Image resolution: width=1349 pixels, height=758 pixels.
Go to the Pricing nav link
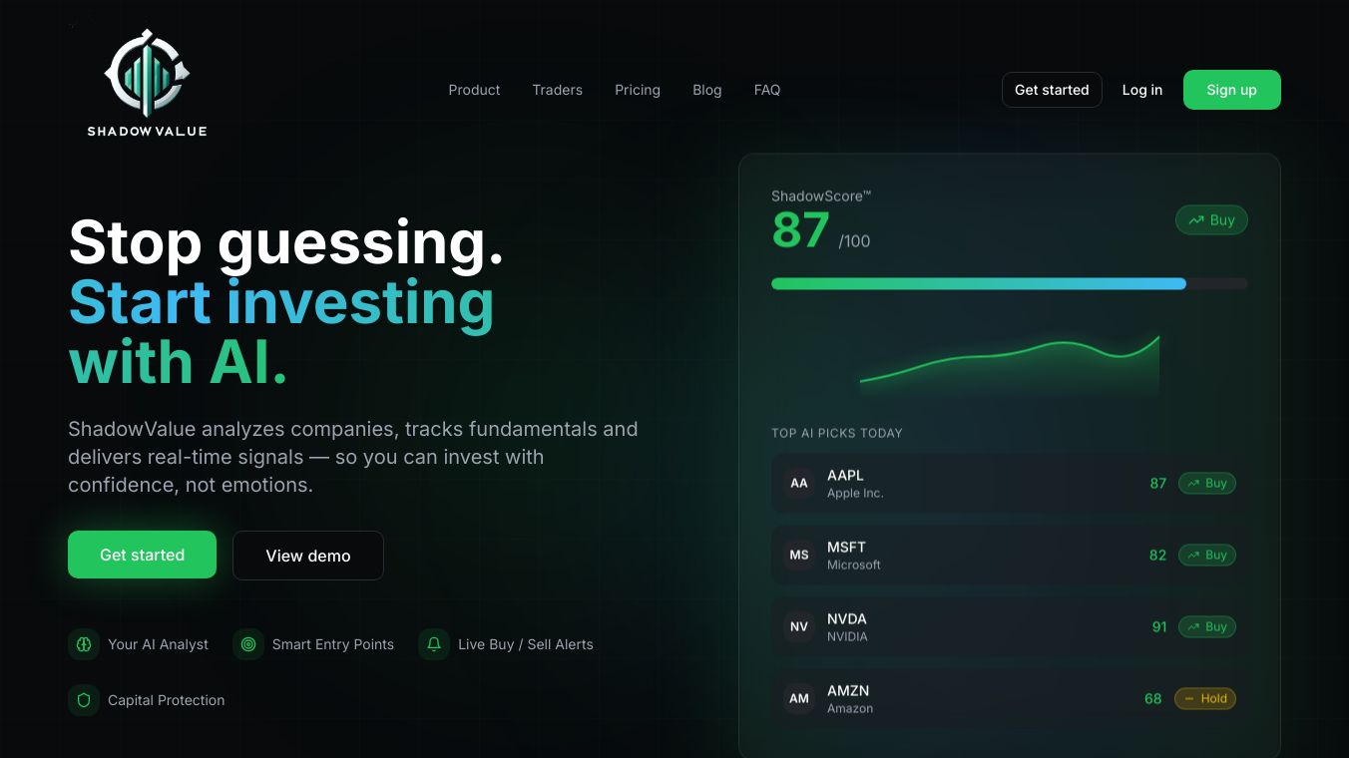638,90
